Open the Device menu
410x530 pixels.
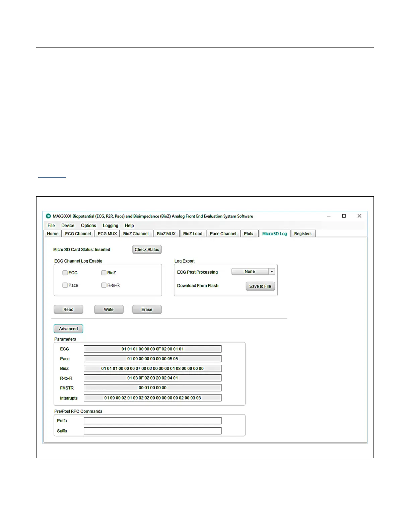coord(68,226)
